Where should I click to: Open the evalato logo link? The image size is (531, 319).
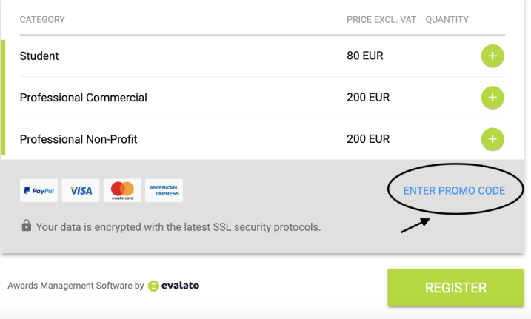[x=174, y=286]
